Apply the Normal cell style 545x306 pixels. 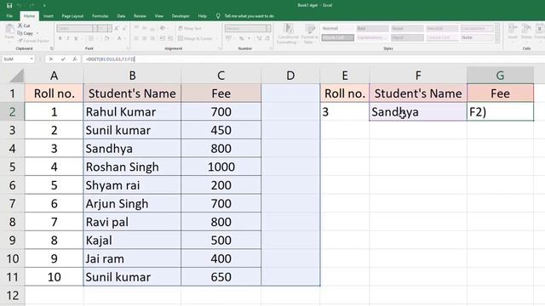tap(337, 28)
